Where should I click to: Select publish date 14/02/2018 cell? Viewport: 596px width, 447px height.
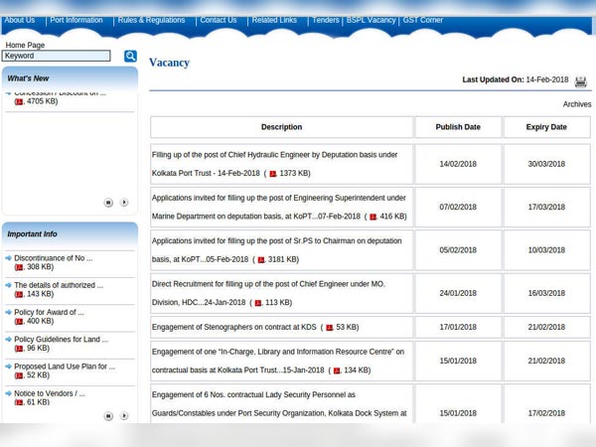coord(458,164)
